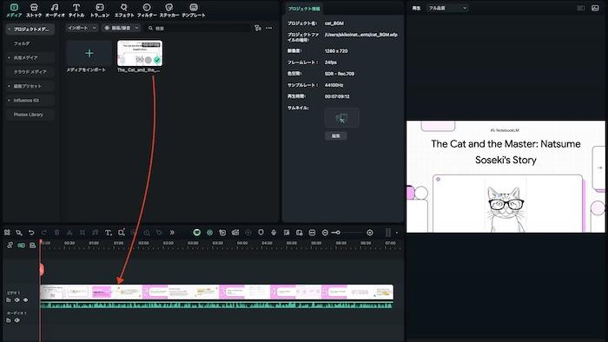Hide the ビデオ 1 track (eye icon)

point(25,299)
